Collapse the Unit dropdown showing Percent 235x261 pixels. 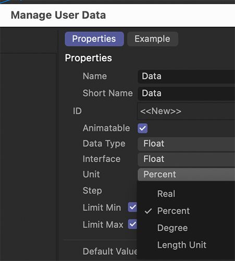(x=187, y=174)
